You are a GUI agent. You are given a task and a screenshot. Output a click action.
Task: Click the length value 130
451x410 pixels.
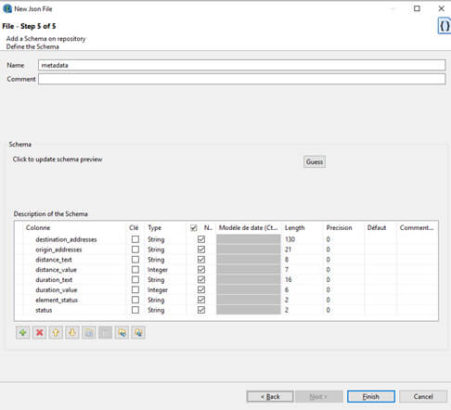290,239
